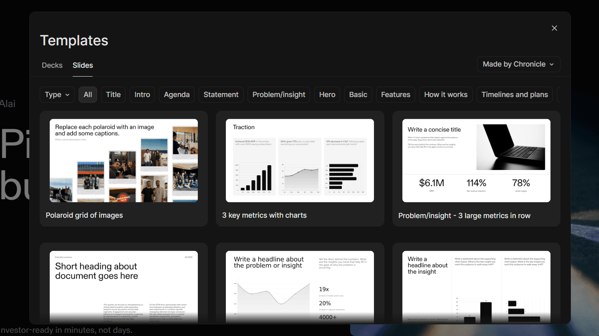The width and height of the screenshot is (599, 336).
Task: Expand the Type filter dropdown
Action: pyautogui.click(x=57, y=95)
